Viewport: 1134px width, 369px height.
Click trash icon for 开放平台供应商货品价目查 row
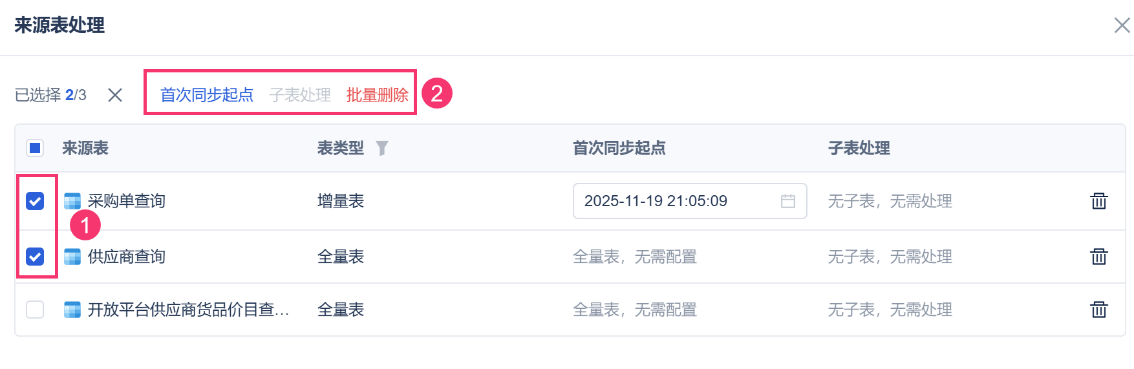pos(1098,310)
